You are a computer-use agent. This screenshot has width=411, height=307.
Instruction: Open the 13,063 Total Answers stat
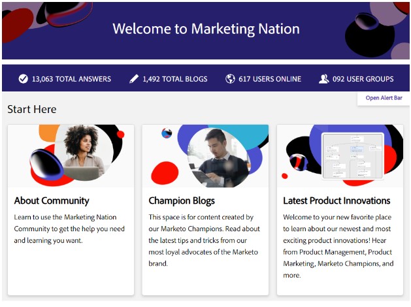point(71,79)
